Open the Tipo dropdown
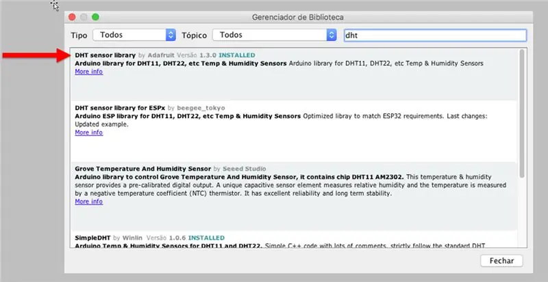This screenshot has width=548, height=282. pos(134,35)
